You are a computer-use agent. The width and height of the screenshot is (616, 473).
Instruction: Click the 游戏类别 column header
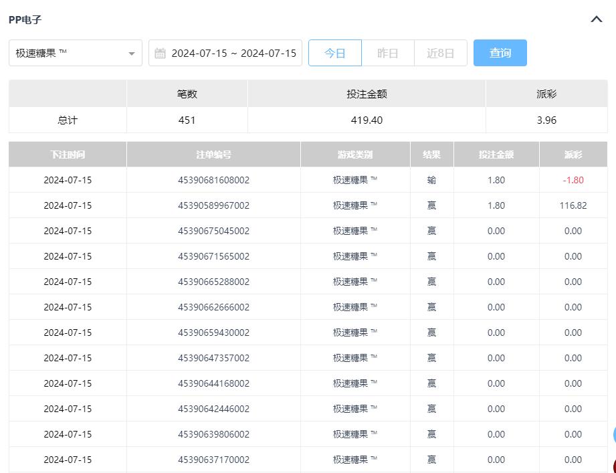point(355,155)
